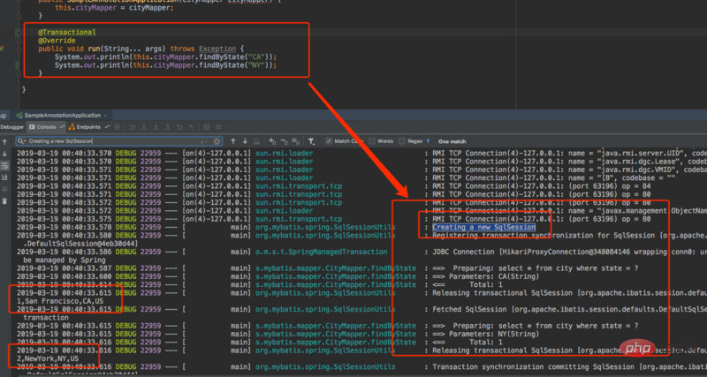Disable the Match Case checkbox

point(329,141)
